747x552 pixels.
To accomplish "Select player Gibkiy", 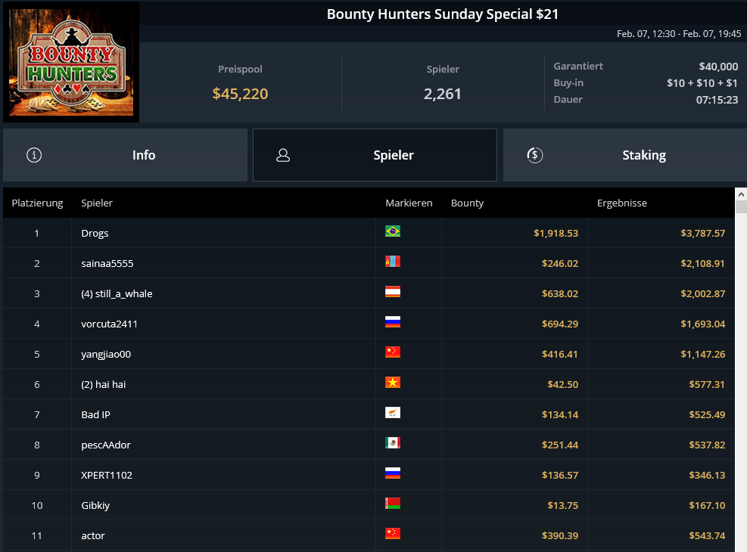I will 95,505.
